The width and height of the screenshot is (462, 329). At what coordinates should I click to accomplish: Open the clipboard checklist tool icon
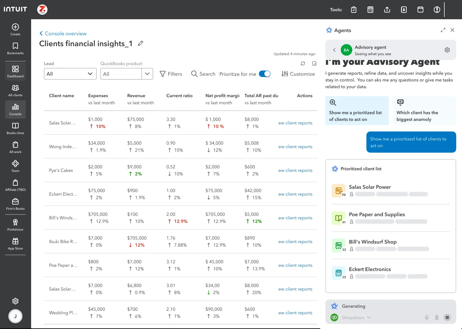[354, 10]
